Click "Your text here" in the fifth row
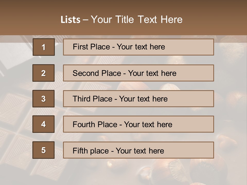Viewport: 247px width, 185px height. tap(140, 151)
